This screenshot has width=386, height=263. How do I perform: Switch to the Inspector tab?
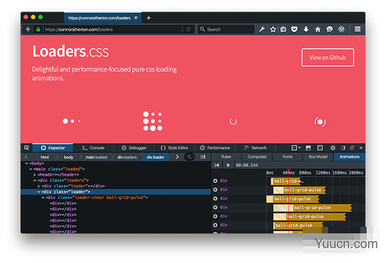[53, 148]
